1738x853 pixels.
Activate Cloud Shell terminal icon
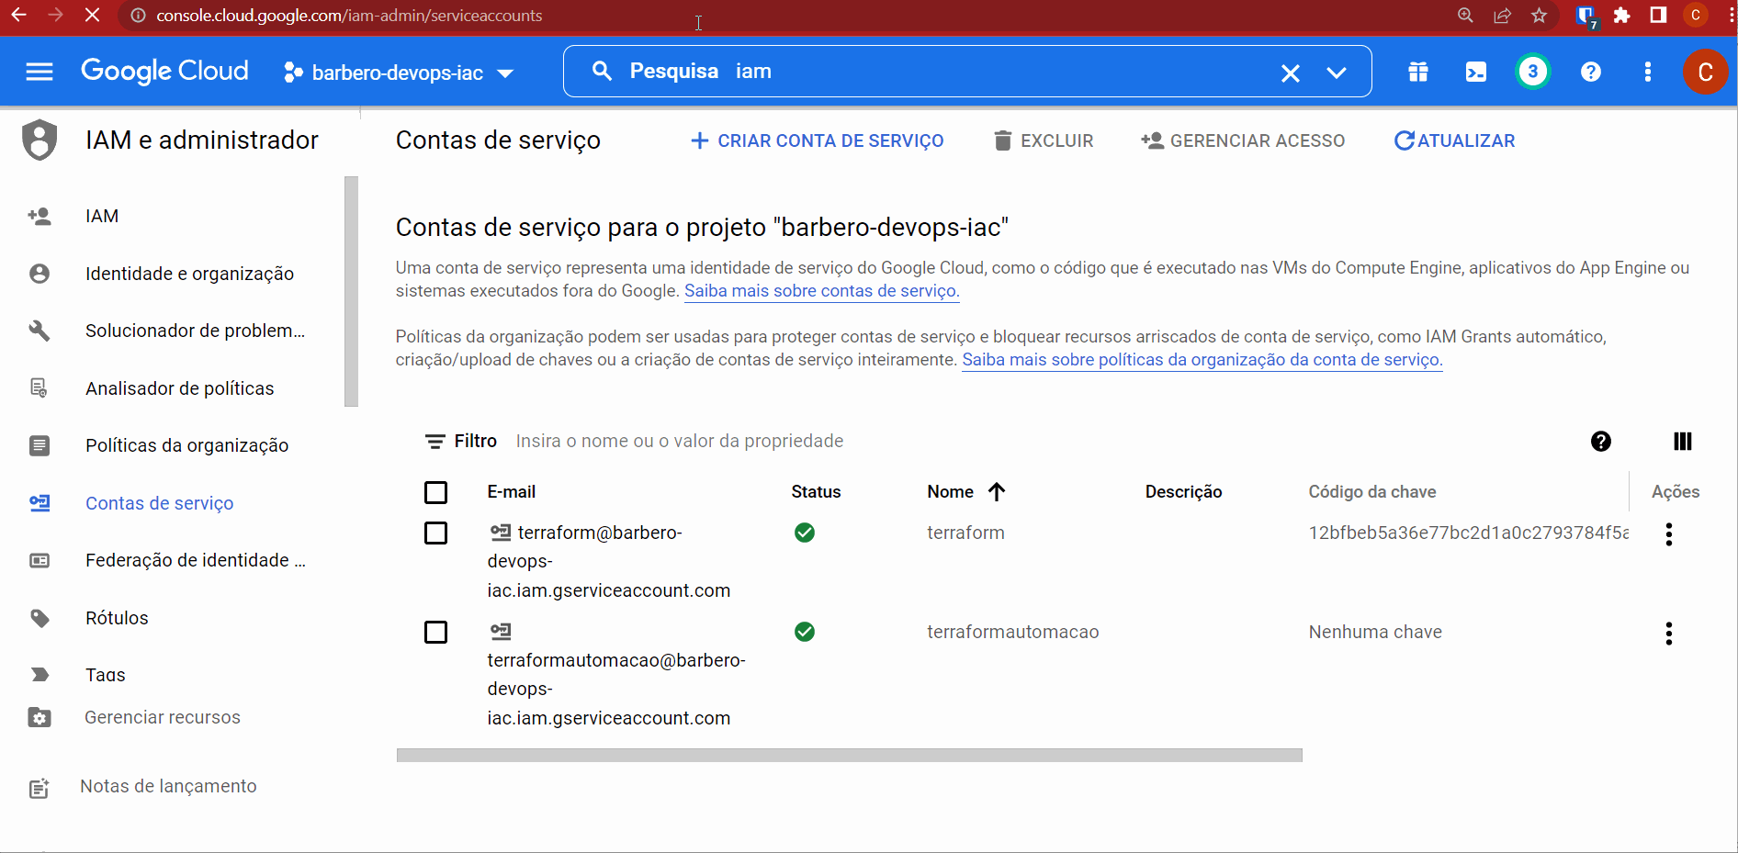click(1475, 72)
